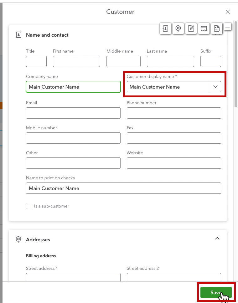
Task: Save the customer record
Action: (x=216, y=292)
